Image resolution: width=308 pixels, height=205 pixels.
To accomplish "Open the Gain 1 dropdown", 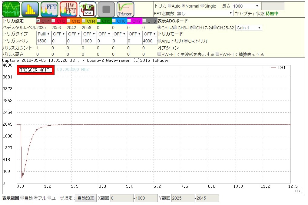I will (248, 28).
